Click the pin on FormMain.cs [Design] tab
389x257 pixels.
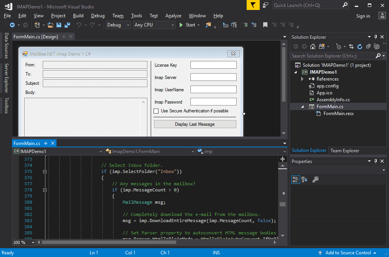pos(64,36)
